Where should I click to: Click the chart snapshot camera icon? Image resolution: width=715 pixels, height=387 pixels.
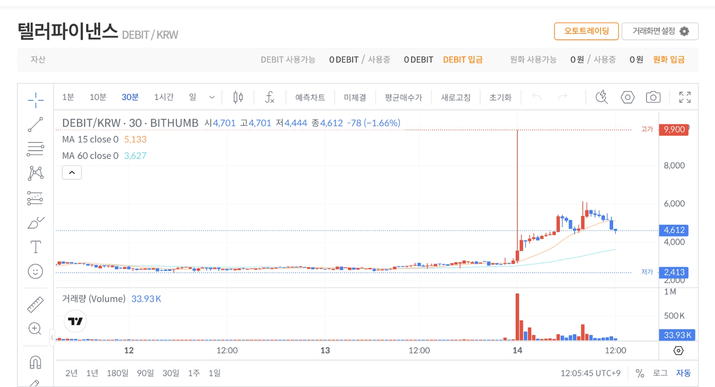(653, 97)
